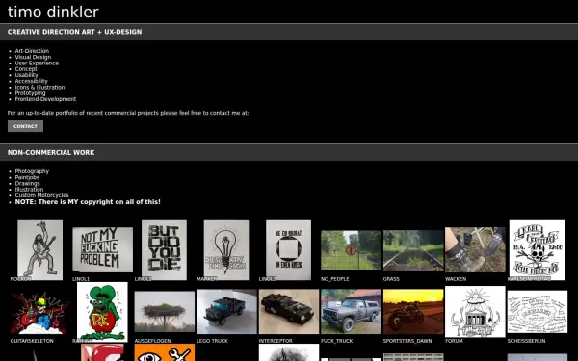Screen dimensions: 578x361
Task: Open the LINOL3 square-in-circle print thumbnail
Action: (288, 250)
